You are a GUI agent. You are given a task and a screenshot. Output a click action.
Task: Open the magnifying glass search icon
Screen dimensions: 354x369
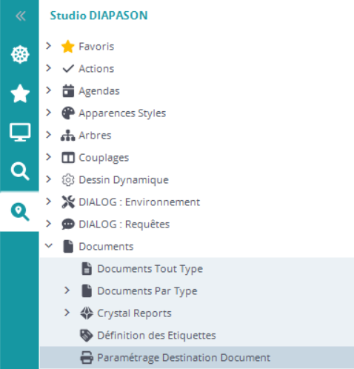point(20,171)
